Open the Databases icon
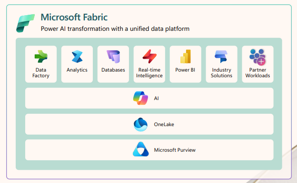The height and width of the screenshot is (183, 297). pos(113,56)
